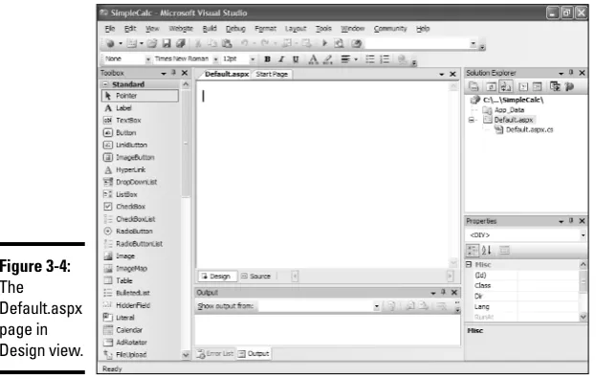The width and height of the screenshot is (596, 379).
Task: Show categorized properties view
Action: click(x=473, y=251)
